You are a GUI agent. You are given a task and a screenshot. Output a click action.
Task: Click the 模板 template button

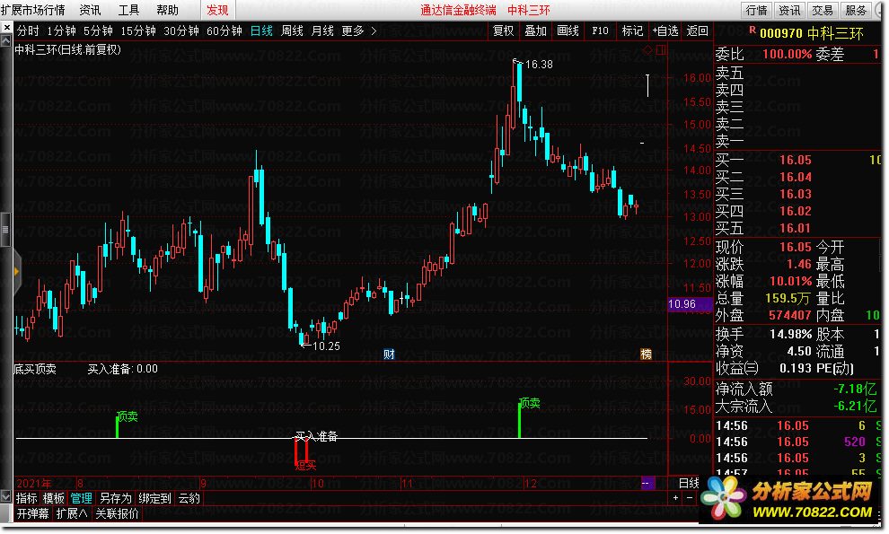tap(54, 498)
